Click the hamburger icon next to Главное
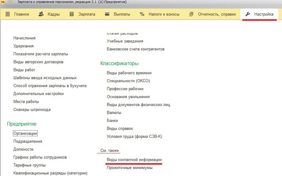 click(x=8, y=14)
